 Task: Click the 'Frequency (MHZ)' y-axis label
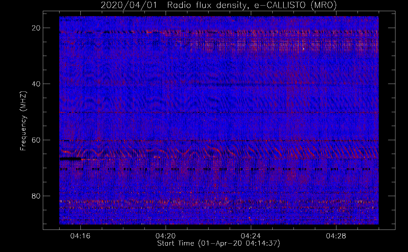tap(23, 121)
